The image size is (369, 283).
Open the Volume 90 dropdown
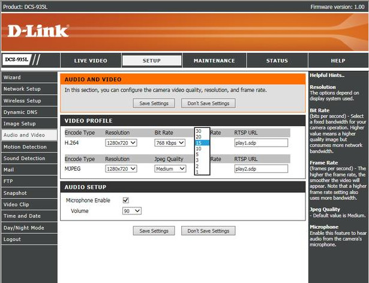pyautogui.click(x=132, y=211)
